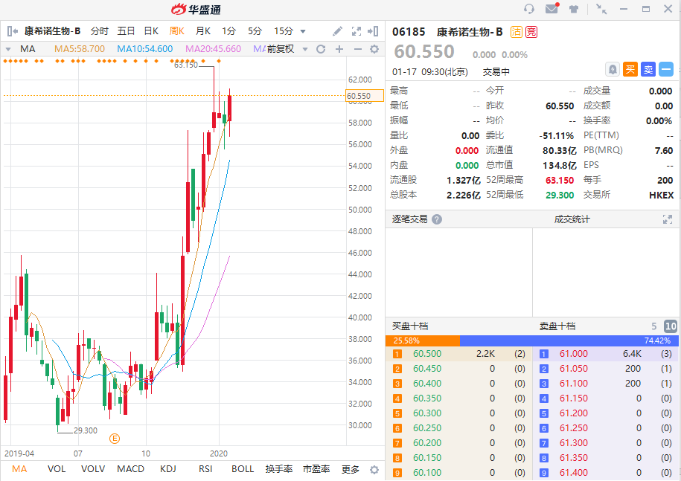Click the MA5:58.700 legend label

pyautogui.click(x=80, y=49)
